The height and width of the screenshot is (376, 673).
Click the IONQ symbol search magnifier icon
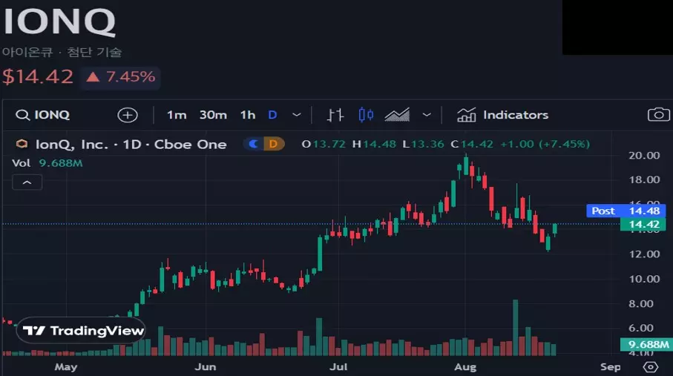click(x=22, y=115)
